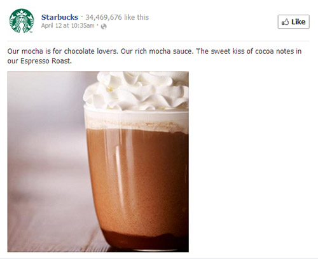Click the thumbs-up icon in Like button

(285, 22)
